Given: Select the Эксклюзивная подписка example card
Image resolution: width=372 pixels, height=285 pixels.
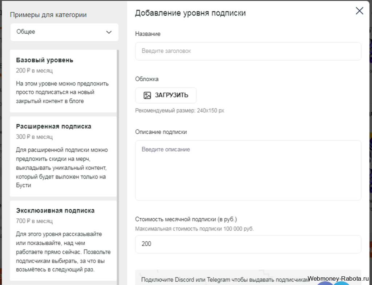Looking at the screenshot, I should tap(63, 240).
